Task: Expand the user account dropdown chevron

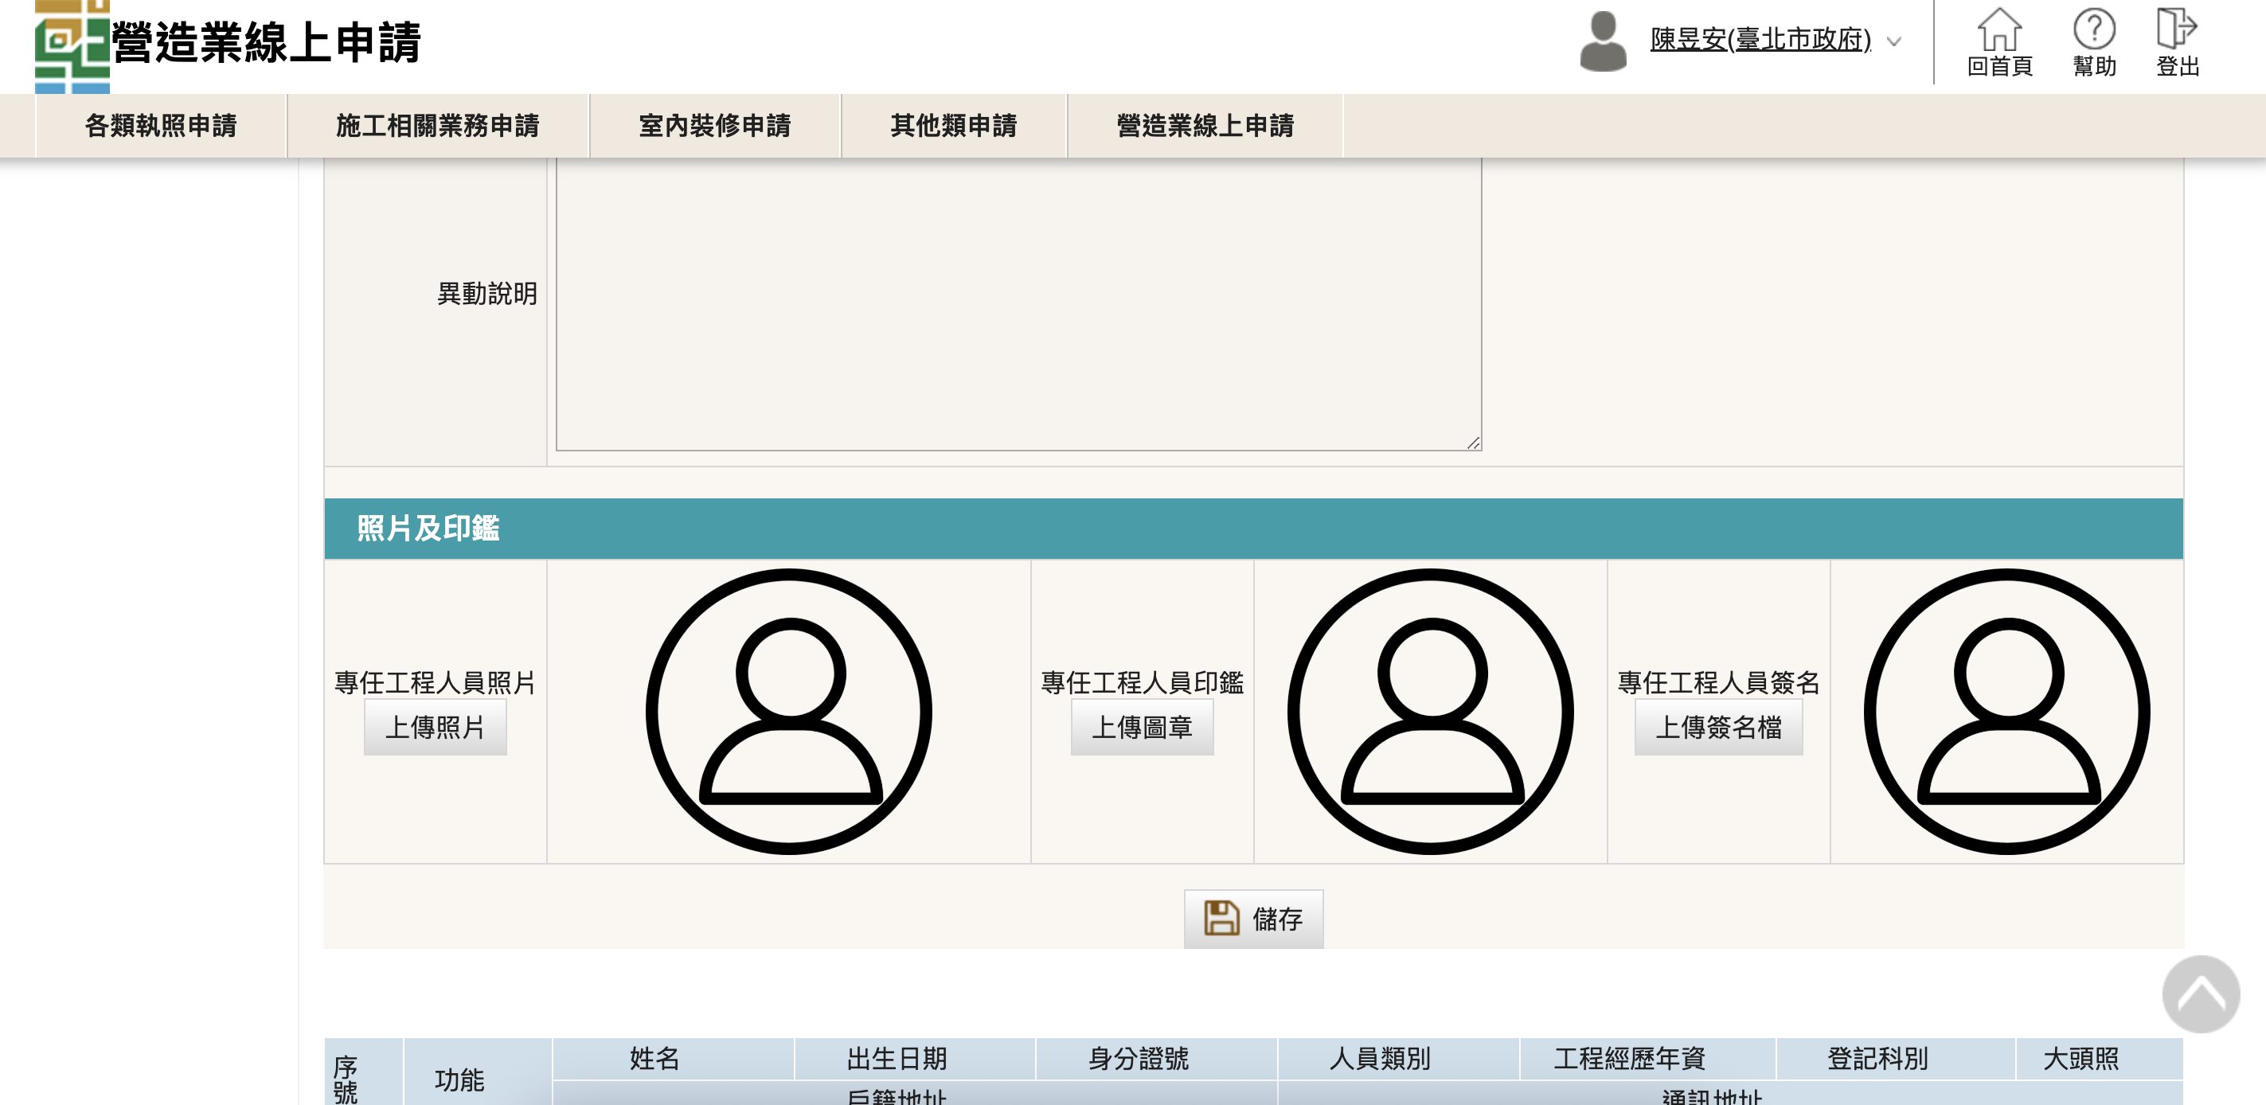Action: (x=1894, y=41)
